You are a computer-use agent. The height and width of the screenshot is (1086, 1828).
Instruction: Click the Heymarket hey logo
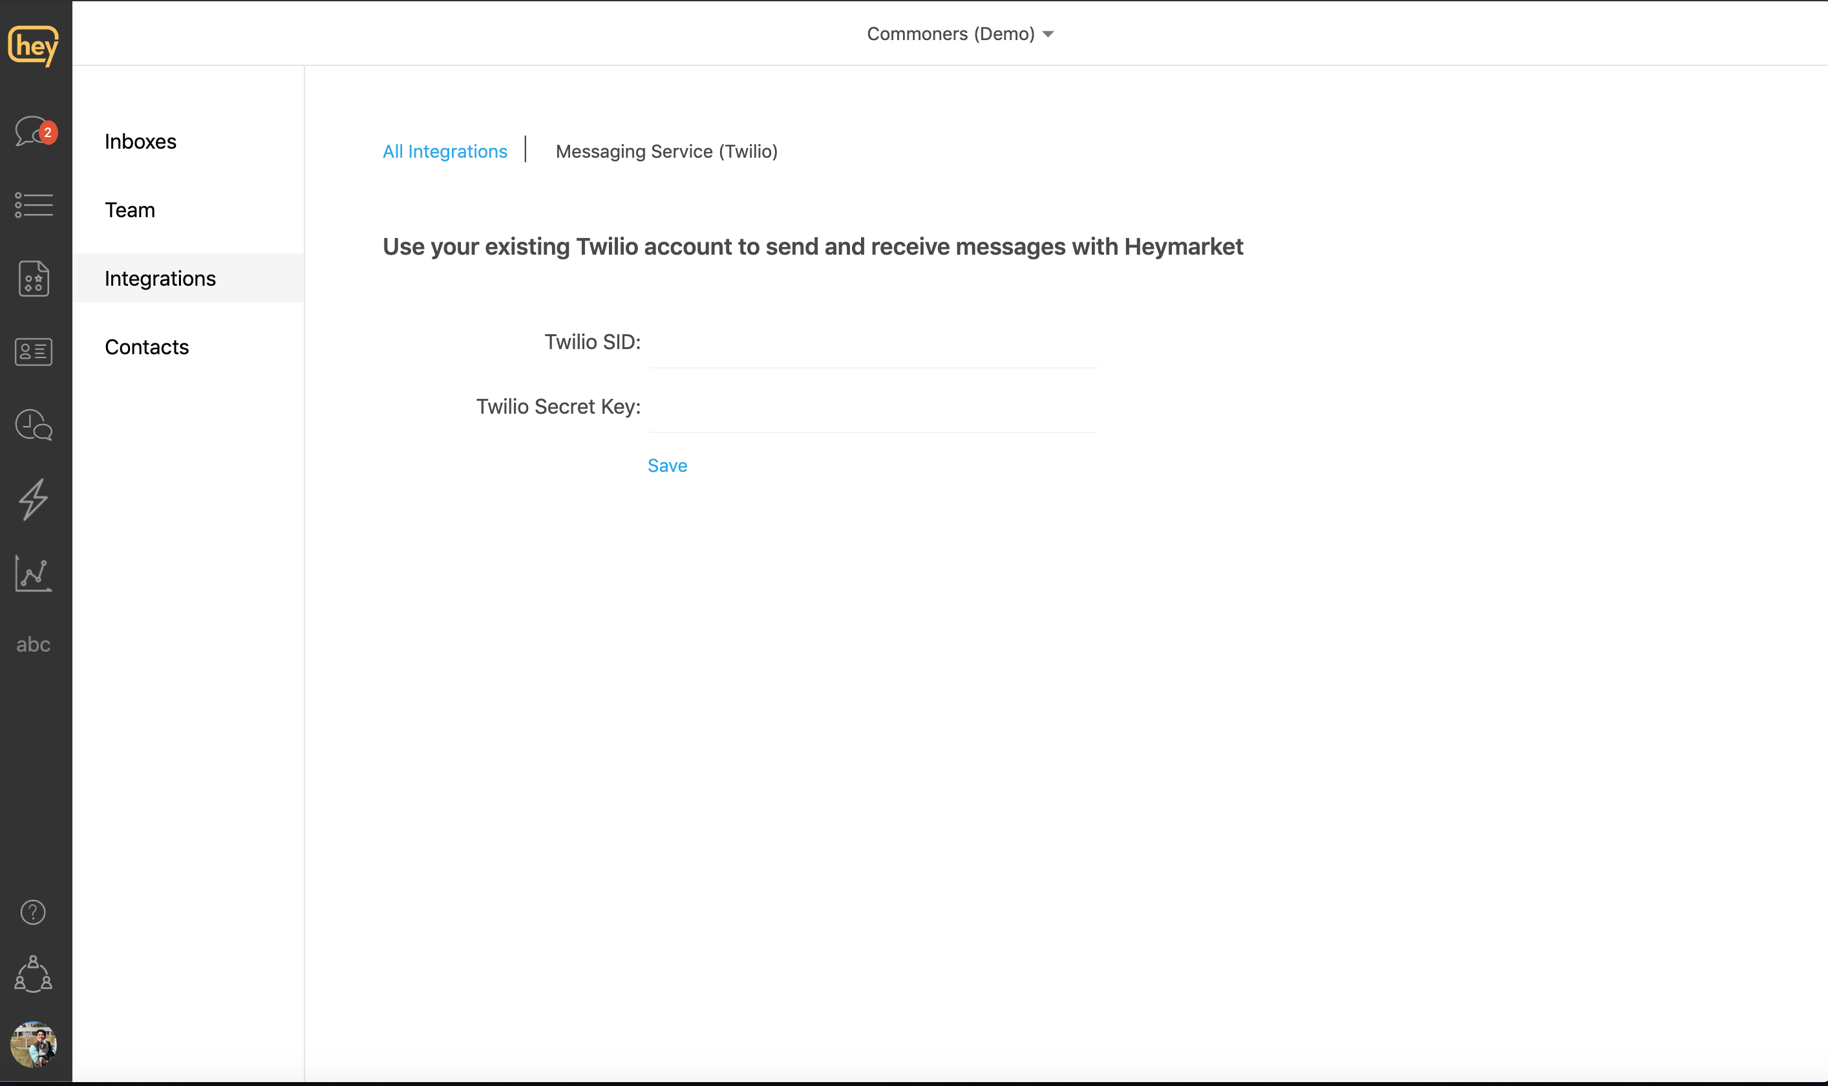click(34, 45)
